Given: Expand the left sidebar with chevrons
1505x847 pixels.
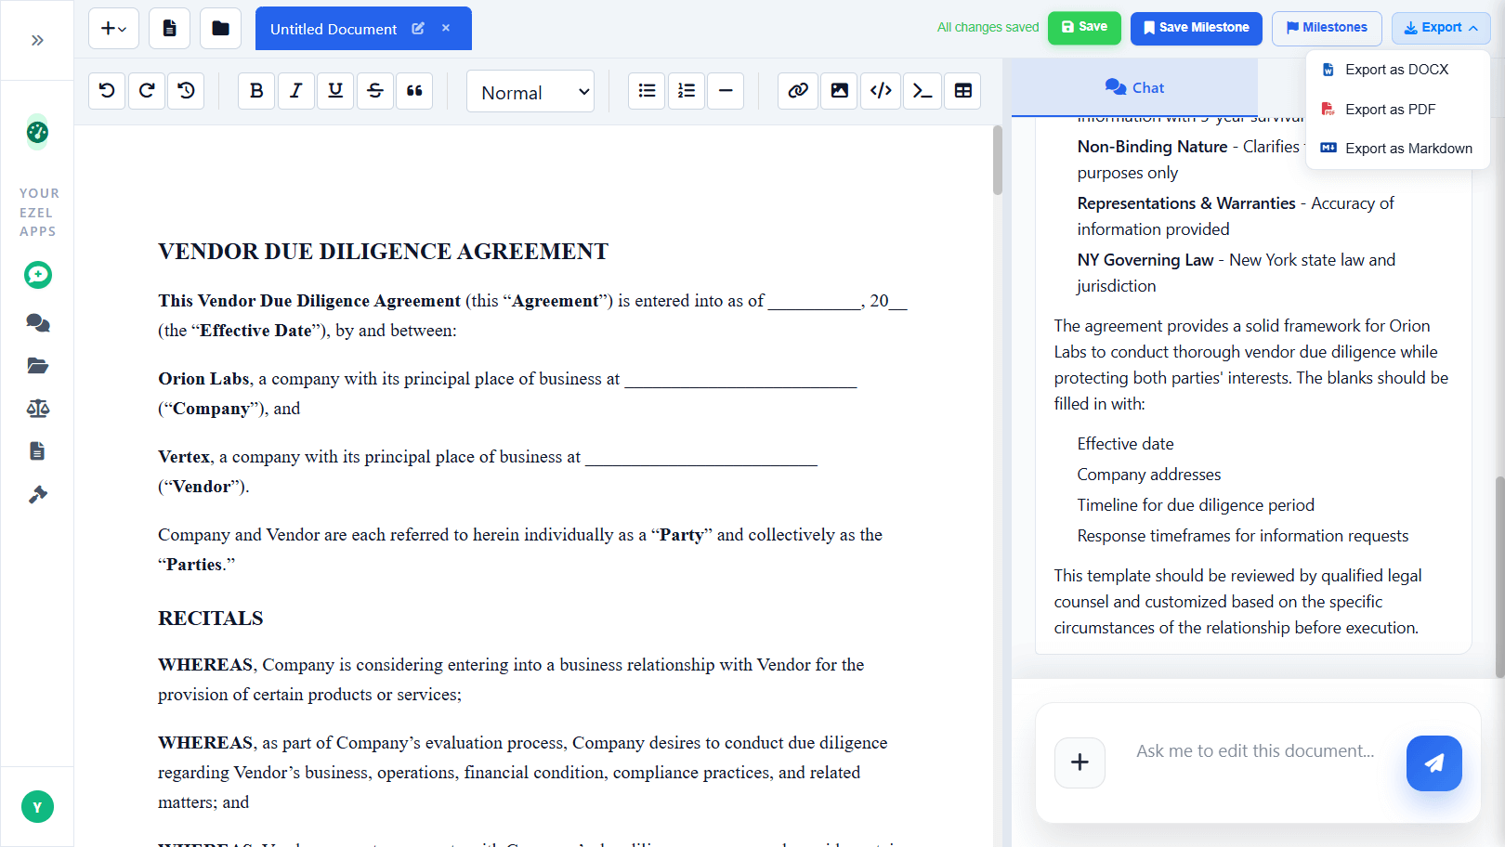Looking at the screenshot, I should click(x=37, y=41).
